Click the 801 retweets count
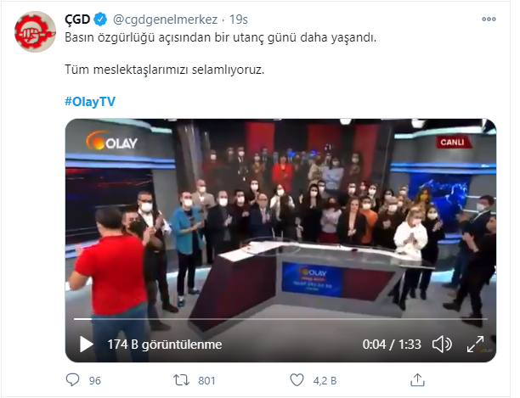 pyautogui.click(x=206, y=380)
